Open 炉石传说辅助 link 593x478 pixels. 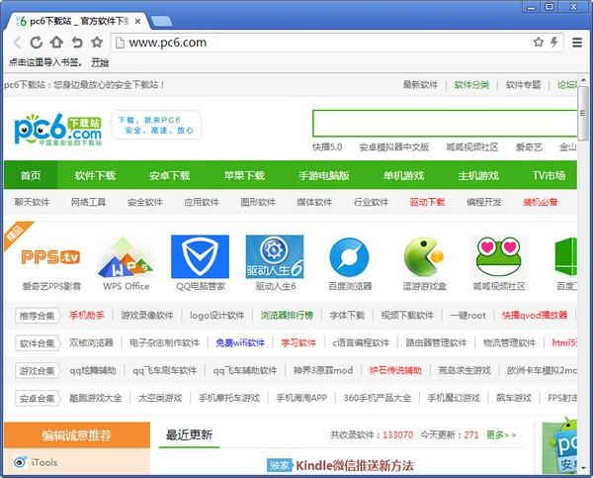pyautogui.click(x=395, y=370)
